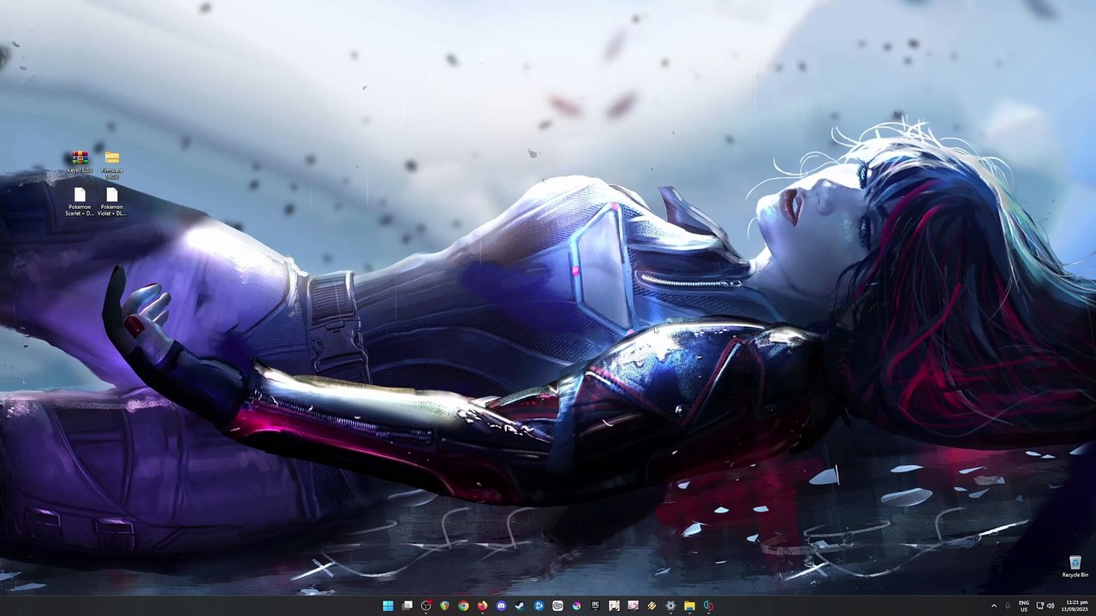Click the microphone icon in system tray
The height and width of the screenshot is (616, 1096).
pos(1008,606)
